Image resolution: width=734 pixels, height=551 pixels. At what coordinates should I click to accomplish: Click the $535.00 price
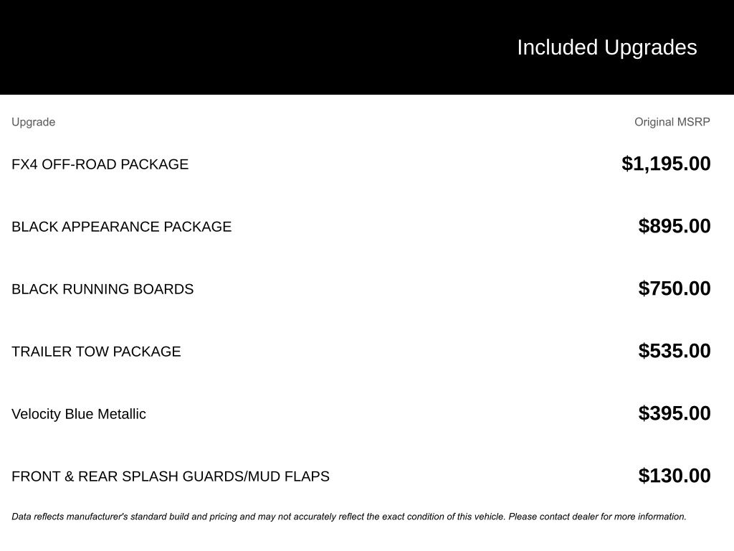point(674,351)
